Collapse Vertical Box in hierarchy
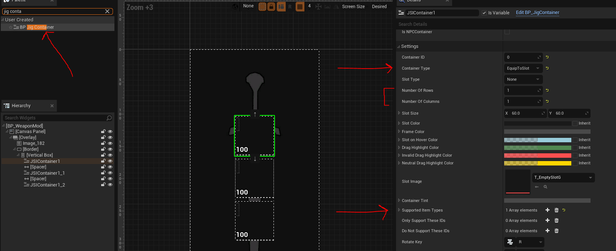 point(18,155)
